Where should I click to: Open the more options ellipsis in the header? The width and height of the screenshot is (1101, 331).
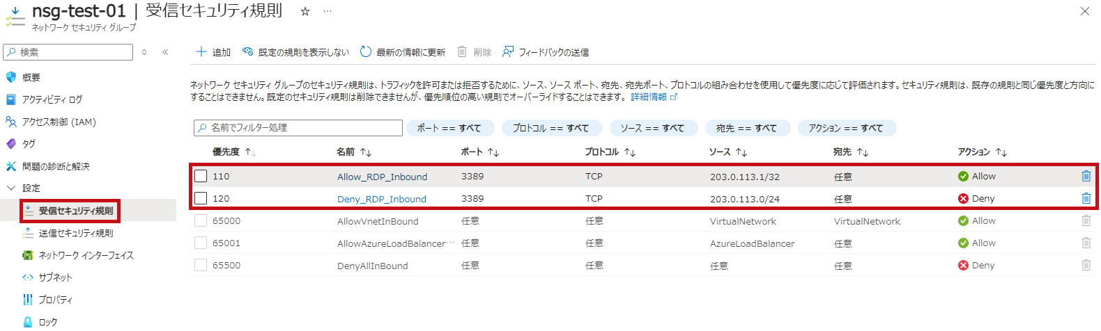(x=328, y=12)
